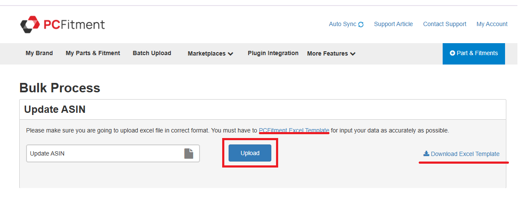Image resolution: width=520 pixels, height=200 pixels.
Task: Go to My Parts & Fitment
Action: (x=93, y=53)
